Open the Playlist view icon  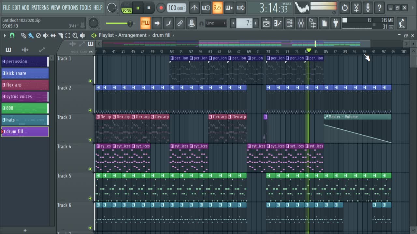tap(266, 23)
